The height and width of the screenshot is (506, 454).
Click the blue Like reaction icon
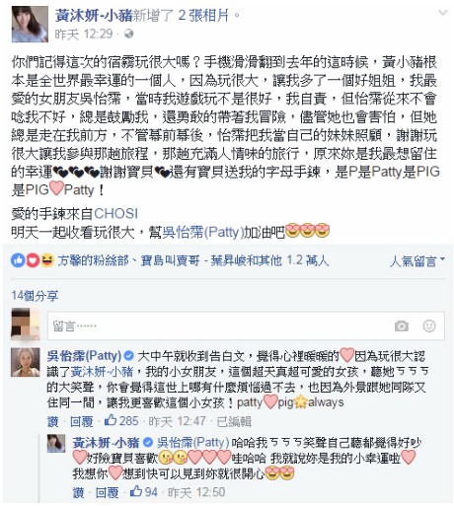tap(18, 260)
